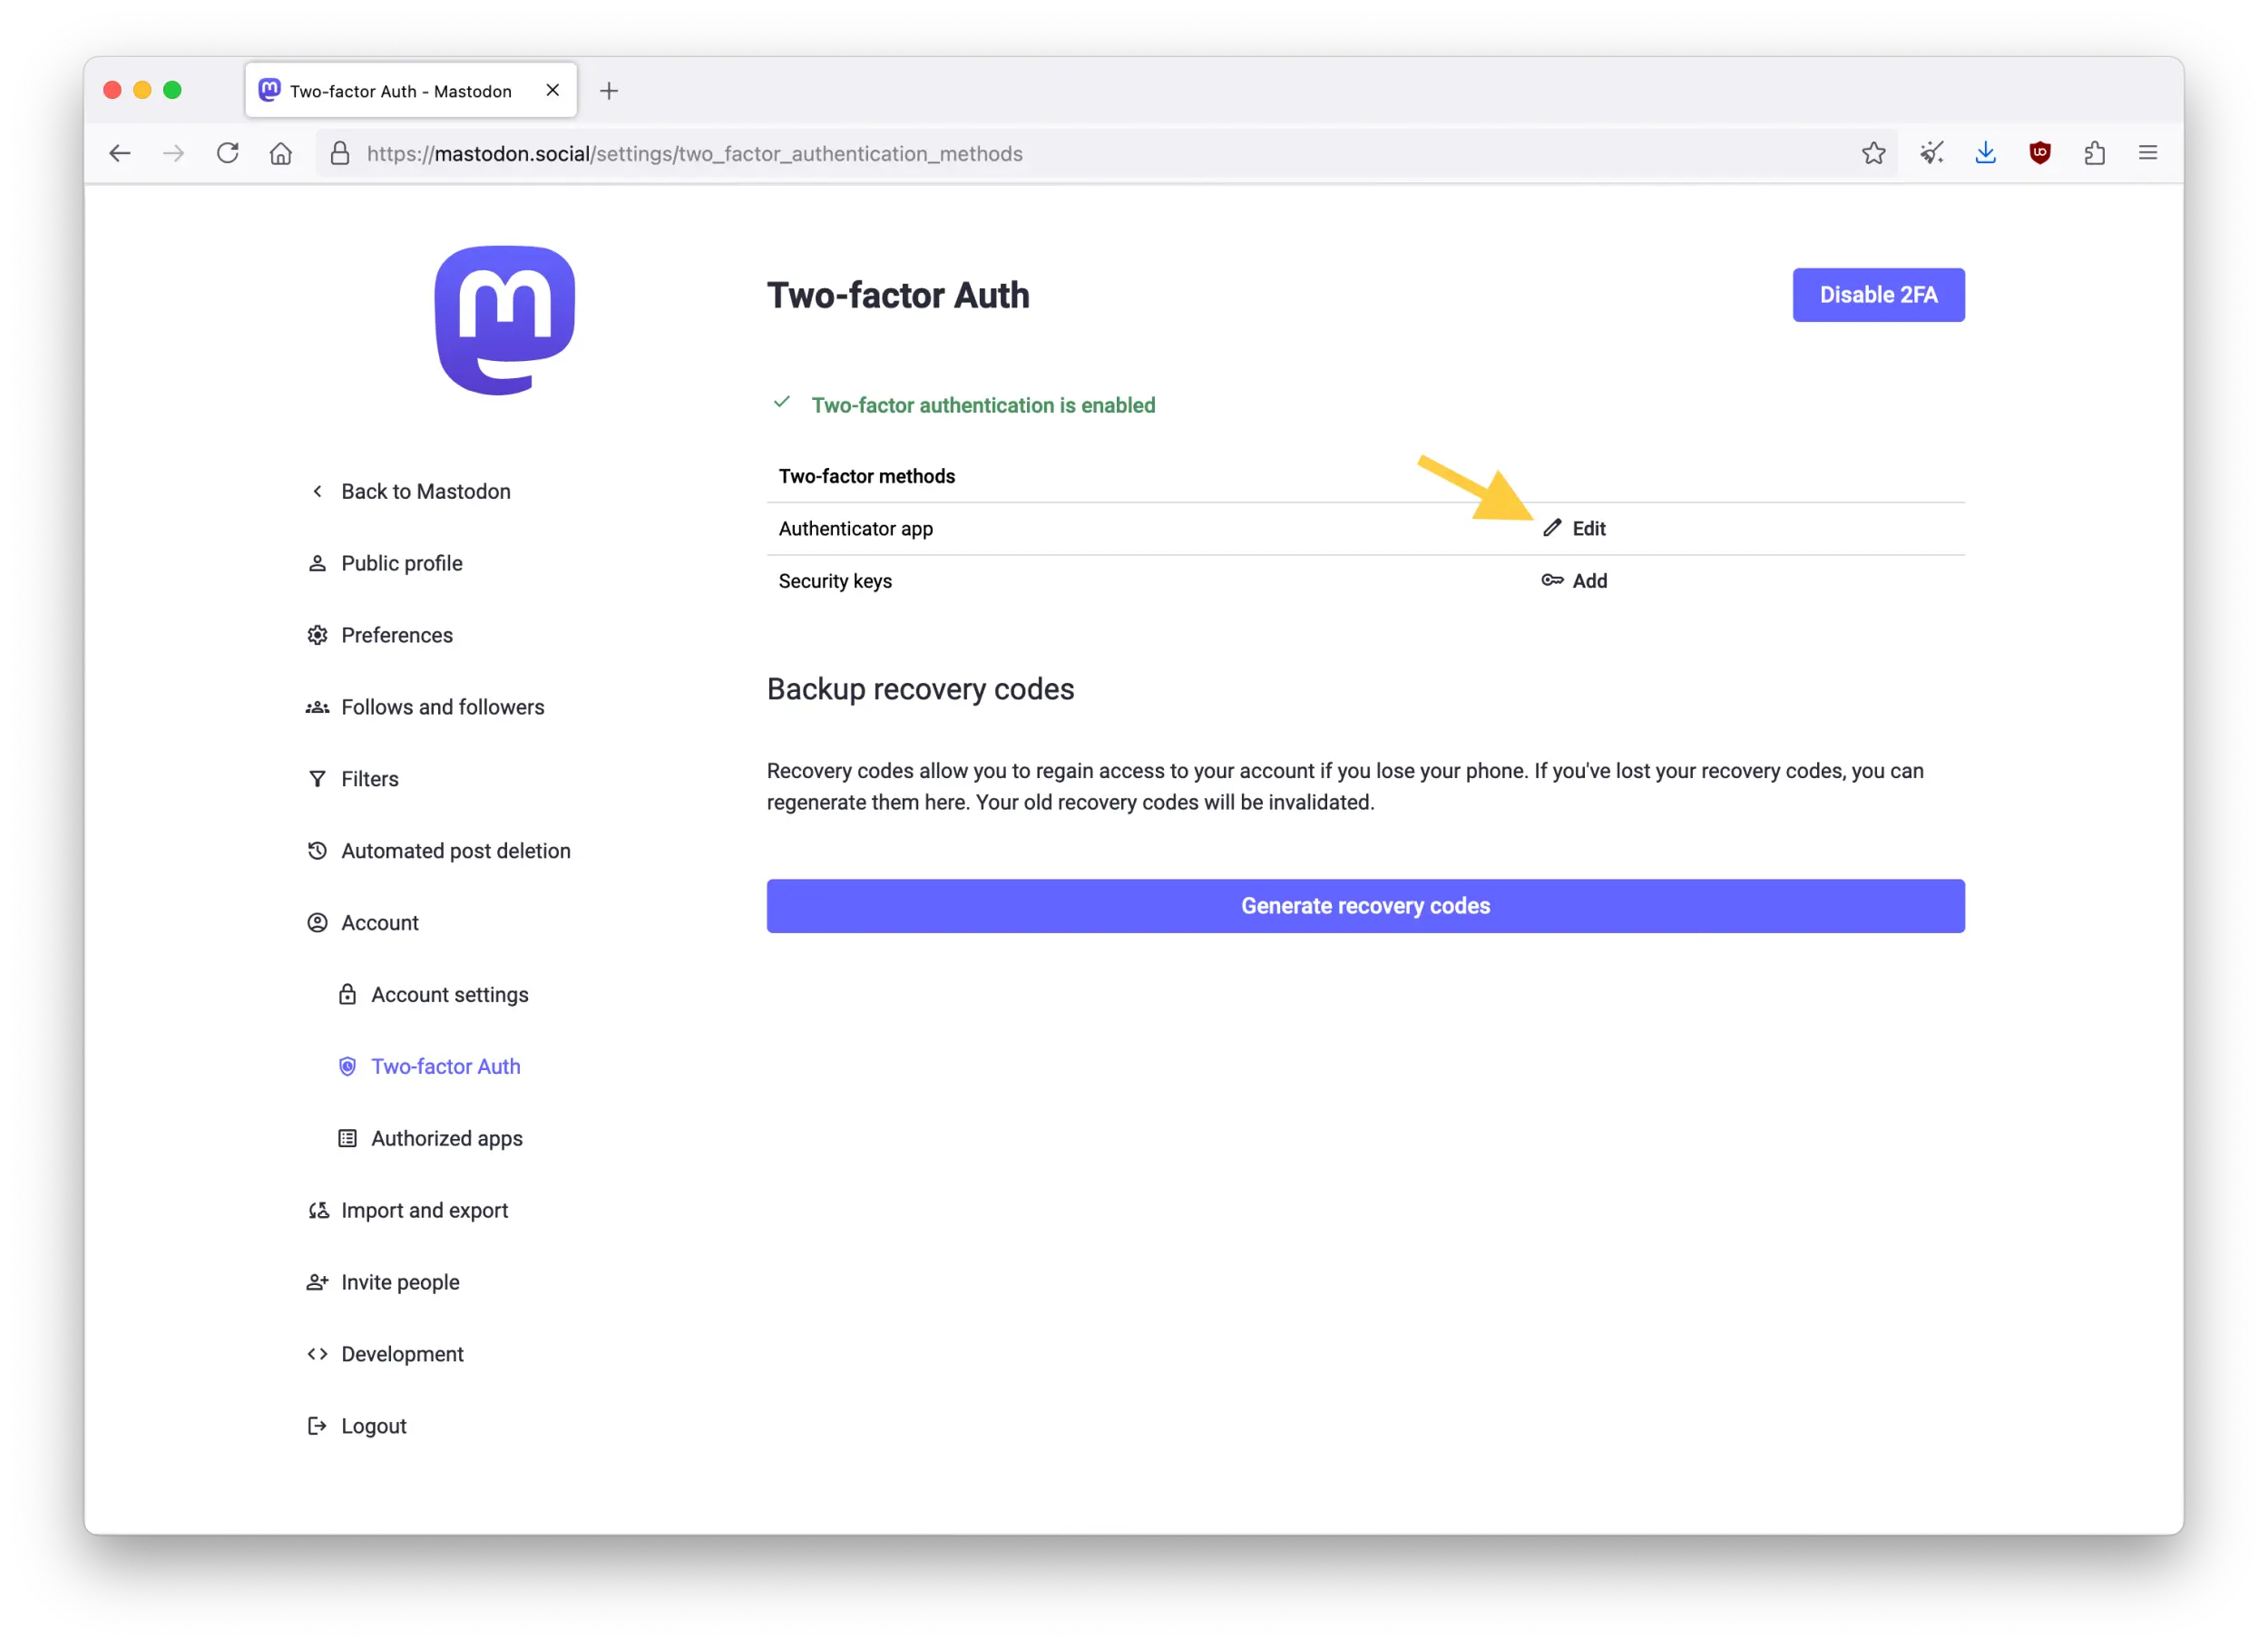The height and width of the screenshot is (1646, 2268).
Task: Select the Two-factor Auth - Mastodon tab
Action: (400, 90)
